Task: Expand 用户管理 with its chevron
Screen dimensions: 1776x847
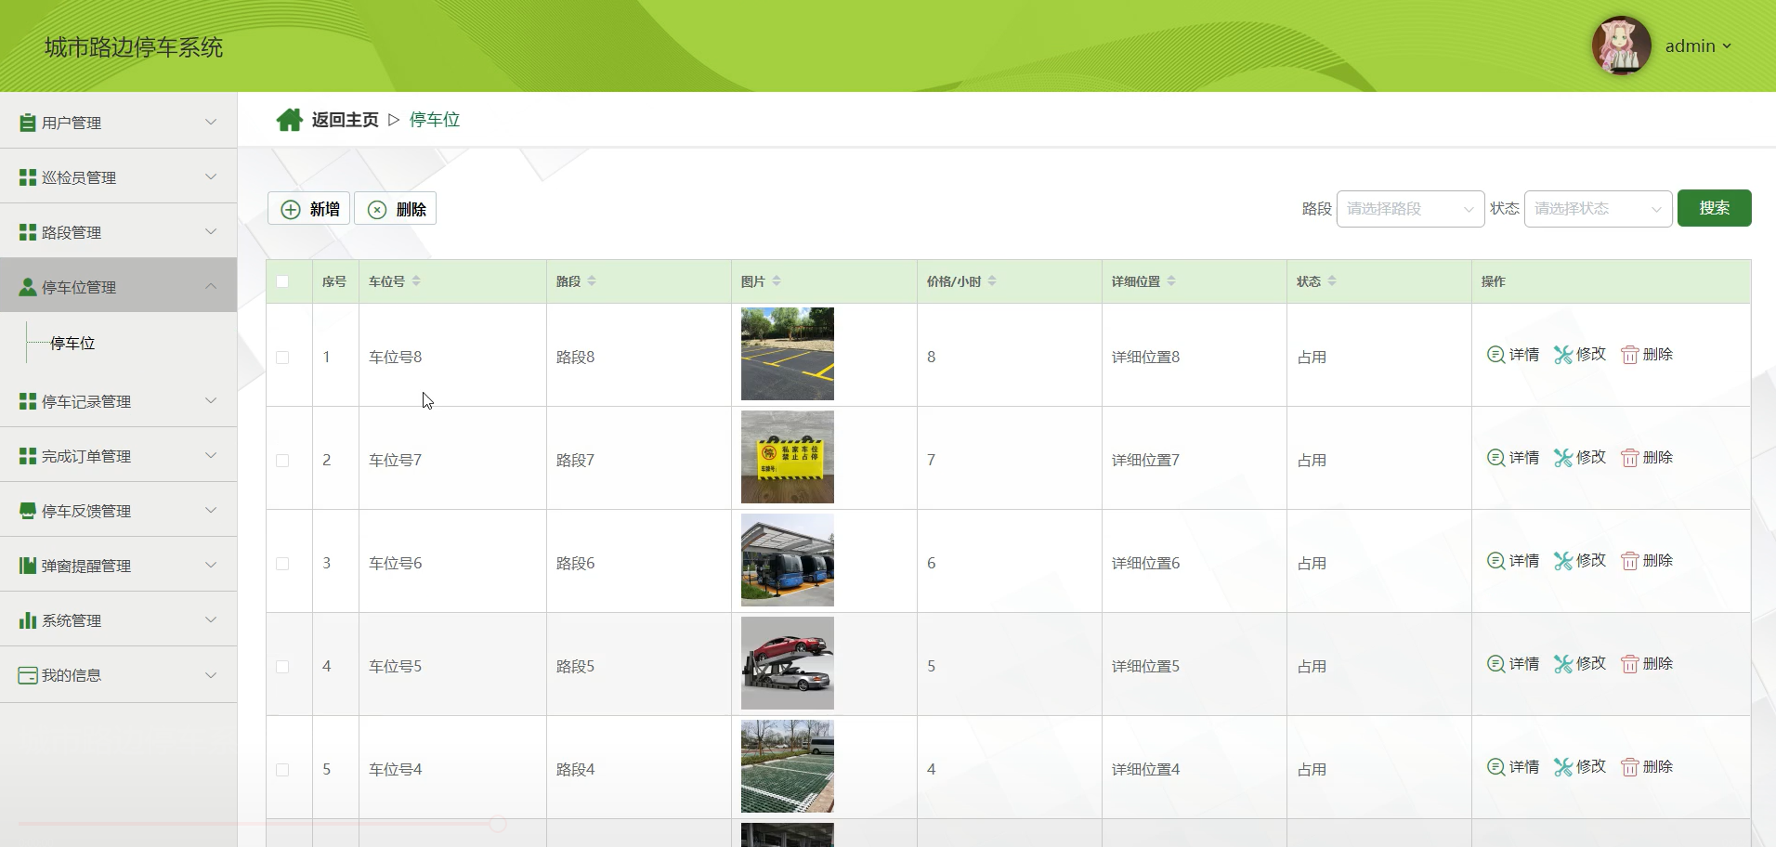Action: point(211,123)
